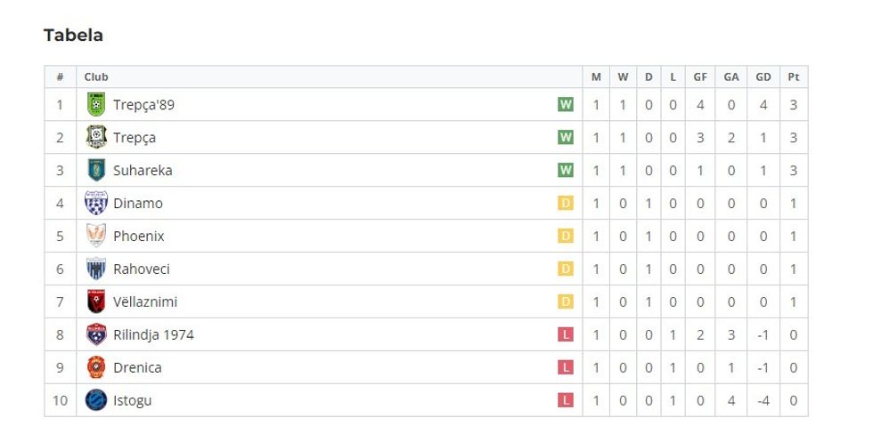Click the Club column header

click(96, 77)
